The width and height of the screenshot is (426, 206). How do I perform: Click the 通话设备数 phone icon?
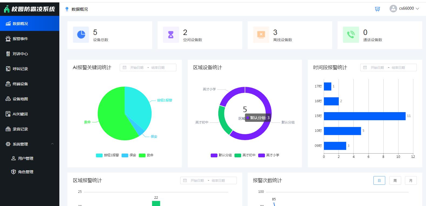tap(351, 35)
